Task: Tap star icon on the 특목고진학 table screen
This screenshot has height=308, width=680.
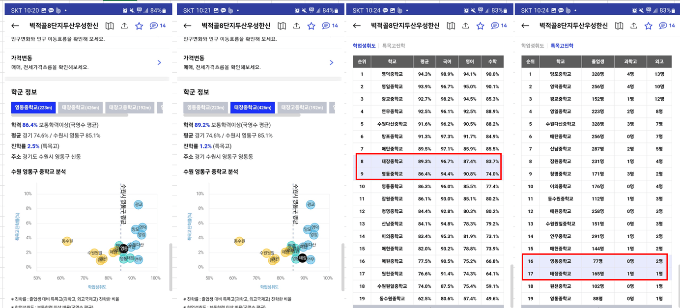Action: [649, 26]
